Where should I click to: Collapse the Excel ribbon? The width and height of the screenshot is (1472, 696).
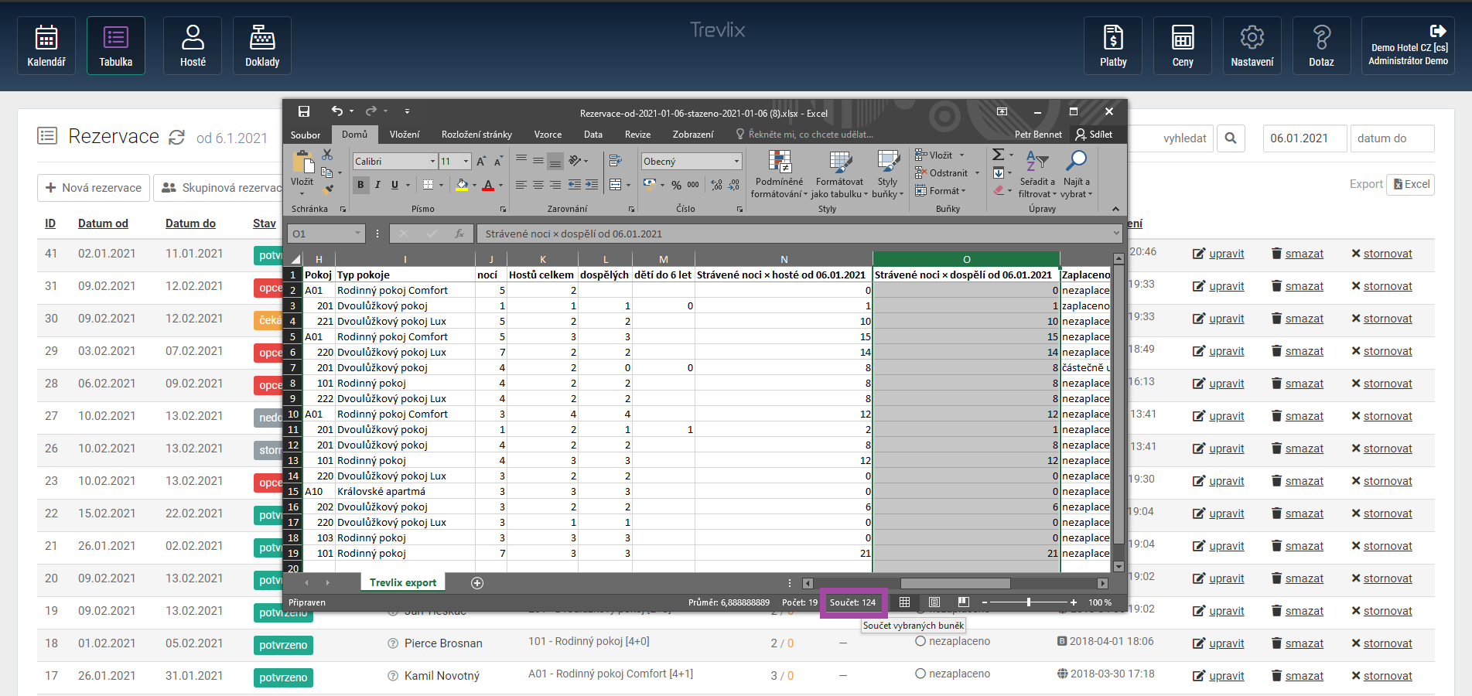coord(1115,209)
